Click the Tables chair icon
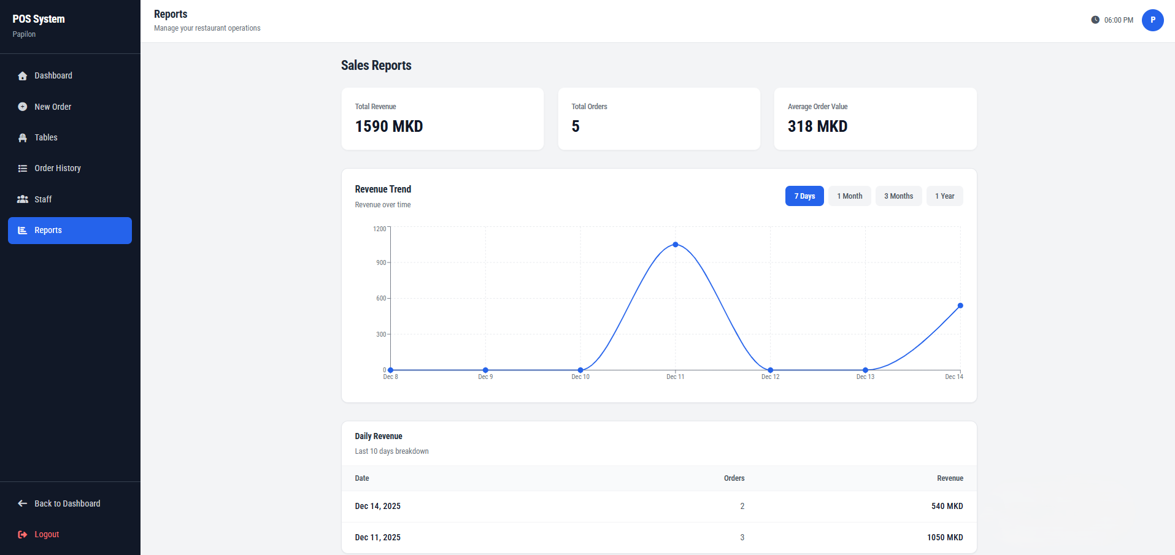 point(23,138)
